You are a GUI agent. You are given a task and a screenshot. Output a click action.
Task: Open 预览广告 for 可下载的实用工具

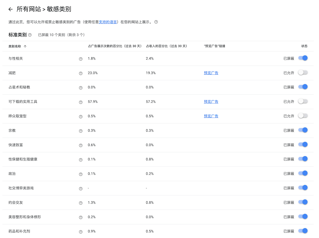point(211,102)
